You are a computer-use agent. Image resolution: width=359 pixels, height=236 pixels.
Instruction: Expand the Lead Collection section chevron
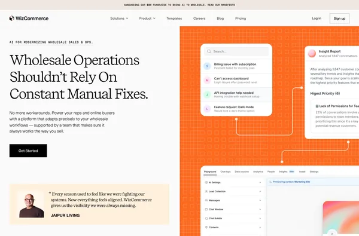point(260,191)
